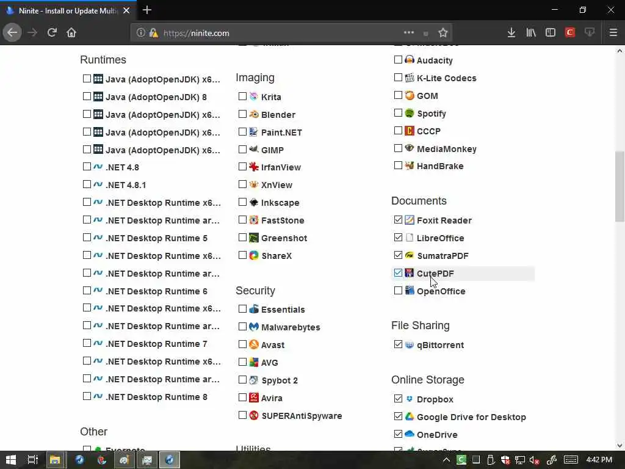Click the red C extension icon
Viewport: 625px width, 469px height.
pos(570,33)
